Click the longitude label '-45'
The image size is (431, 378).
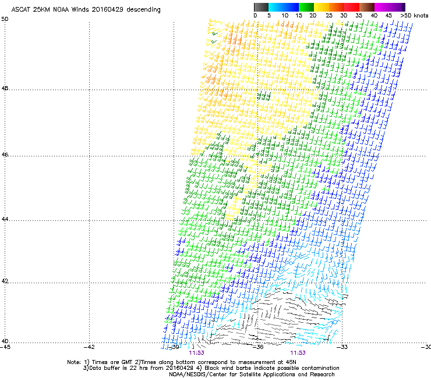(5, 347)
